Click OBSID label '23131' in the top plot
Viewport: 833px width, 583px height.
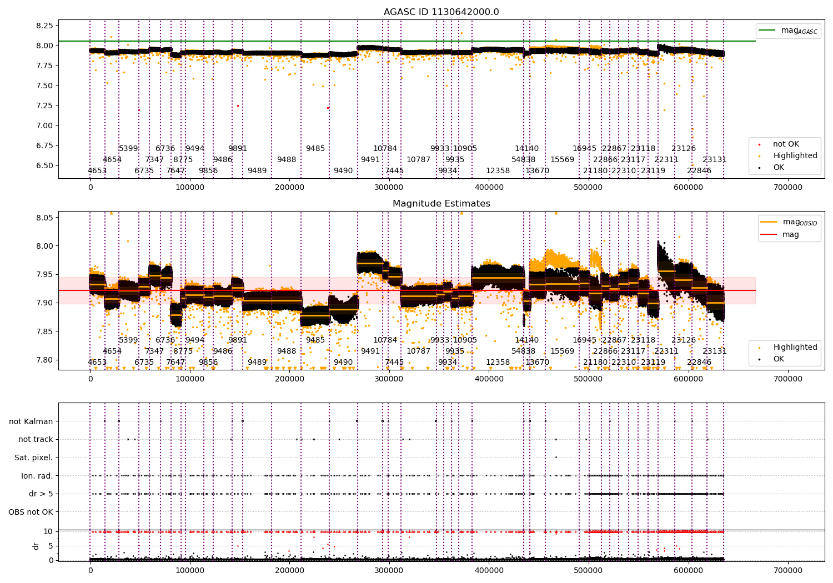pos(715,160)
